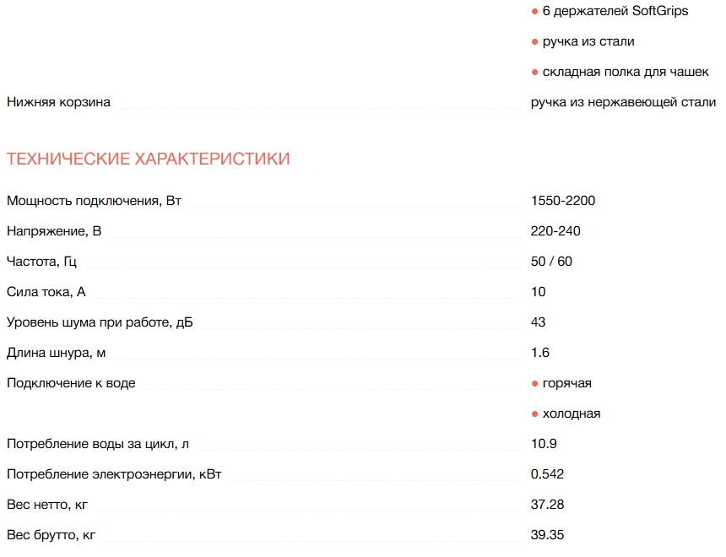This screenshot has height=557, width=726.
Task: Click the red bullet before "ручка из стали"
Action: pyautogui.click(x=534, y=41)
